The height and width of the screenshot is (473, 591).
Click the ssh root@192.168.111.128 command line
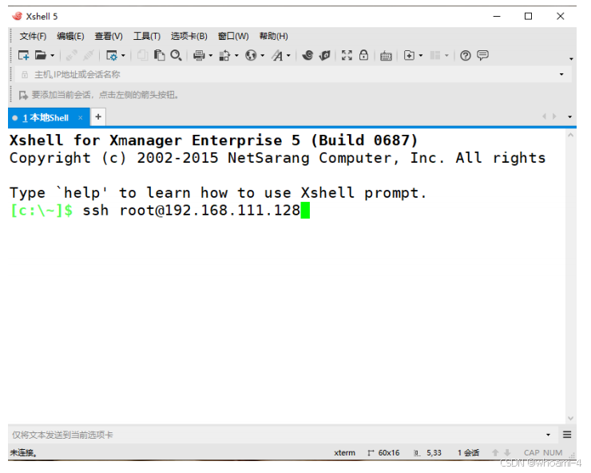click(x=192, y=211)
